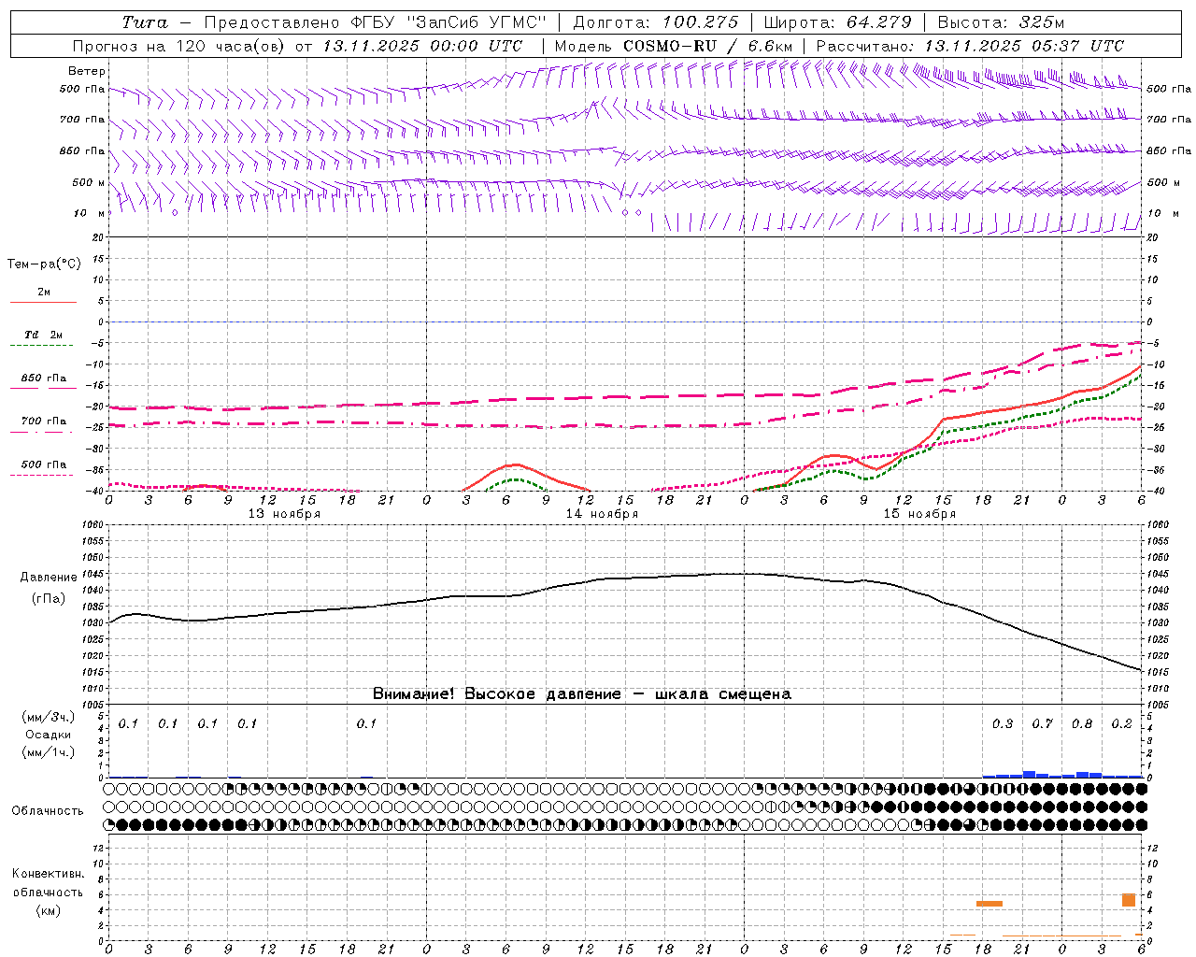Image resolution: width=1196 pixels, height=957 pixels.
Task: Click the Конвективн. convective cloud label
Action: (x=48, y=874)
